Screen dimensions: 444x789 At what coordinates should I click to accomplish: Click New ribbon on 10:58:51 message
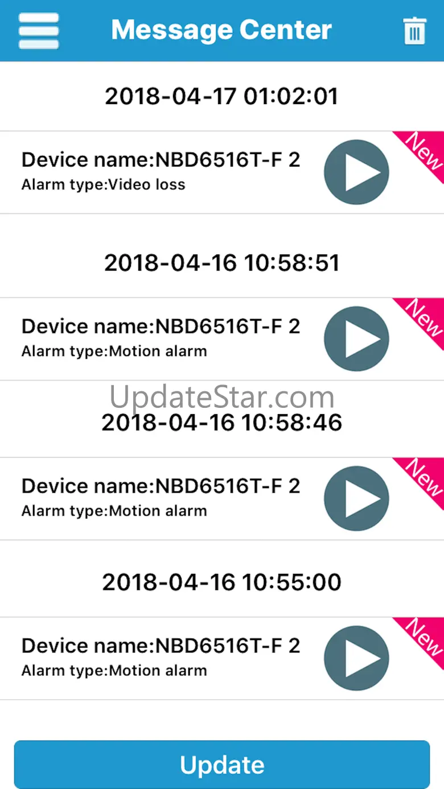pos(422,320)
